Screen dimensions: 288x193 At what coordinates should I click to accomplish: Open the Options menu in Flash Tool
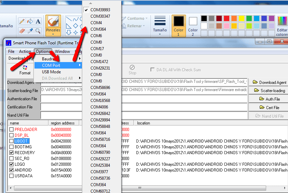43,51
